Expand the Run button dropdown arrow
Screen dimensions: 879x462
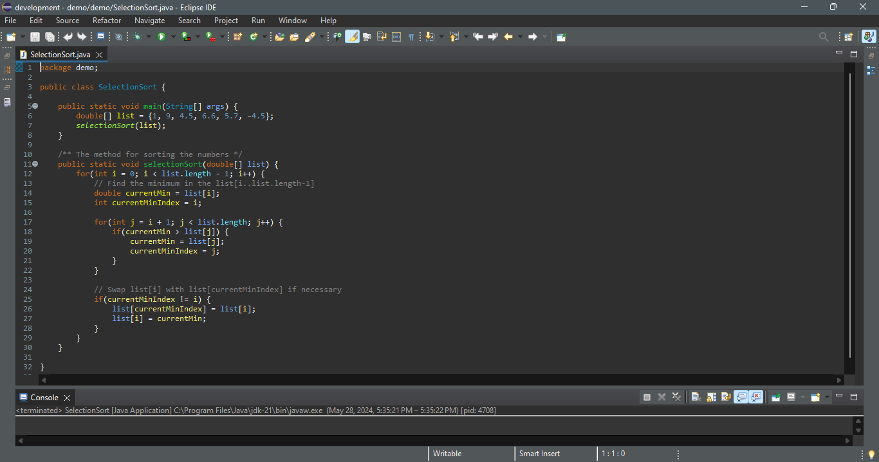click(x=174, y=37)
